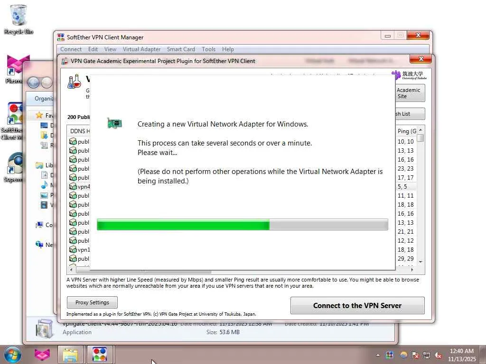Image resolution: width=486 pixels, height=364 pixels.
Task: Click the Ping column header
Action: pos(406,131)
